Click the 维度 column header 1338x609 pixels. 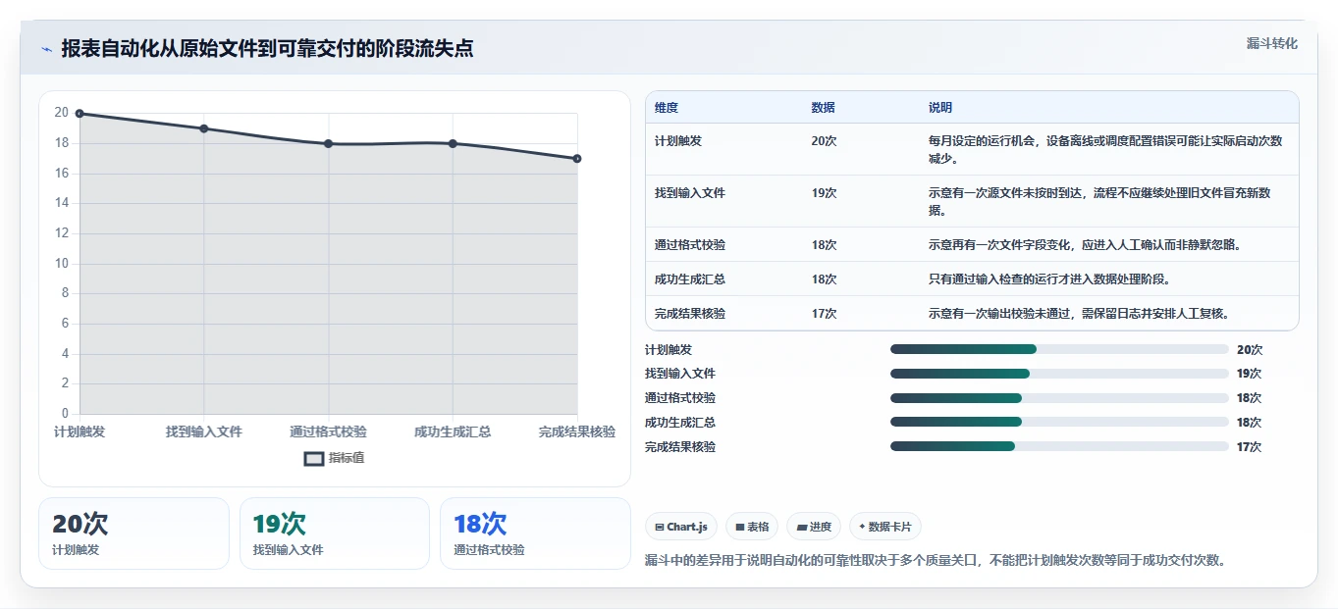pyautogui.click(x=667, y=108)
